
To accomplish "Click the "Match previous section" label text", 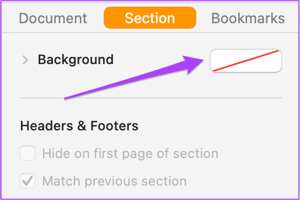I will click(114, 181).
